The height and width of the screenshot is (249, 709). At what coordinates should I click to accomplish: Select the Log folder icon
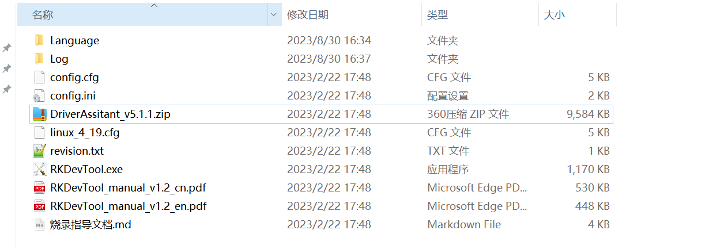click(x=39, y=59)
